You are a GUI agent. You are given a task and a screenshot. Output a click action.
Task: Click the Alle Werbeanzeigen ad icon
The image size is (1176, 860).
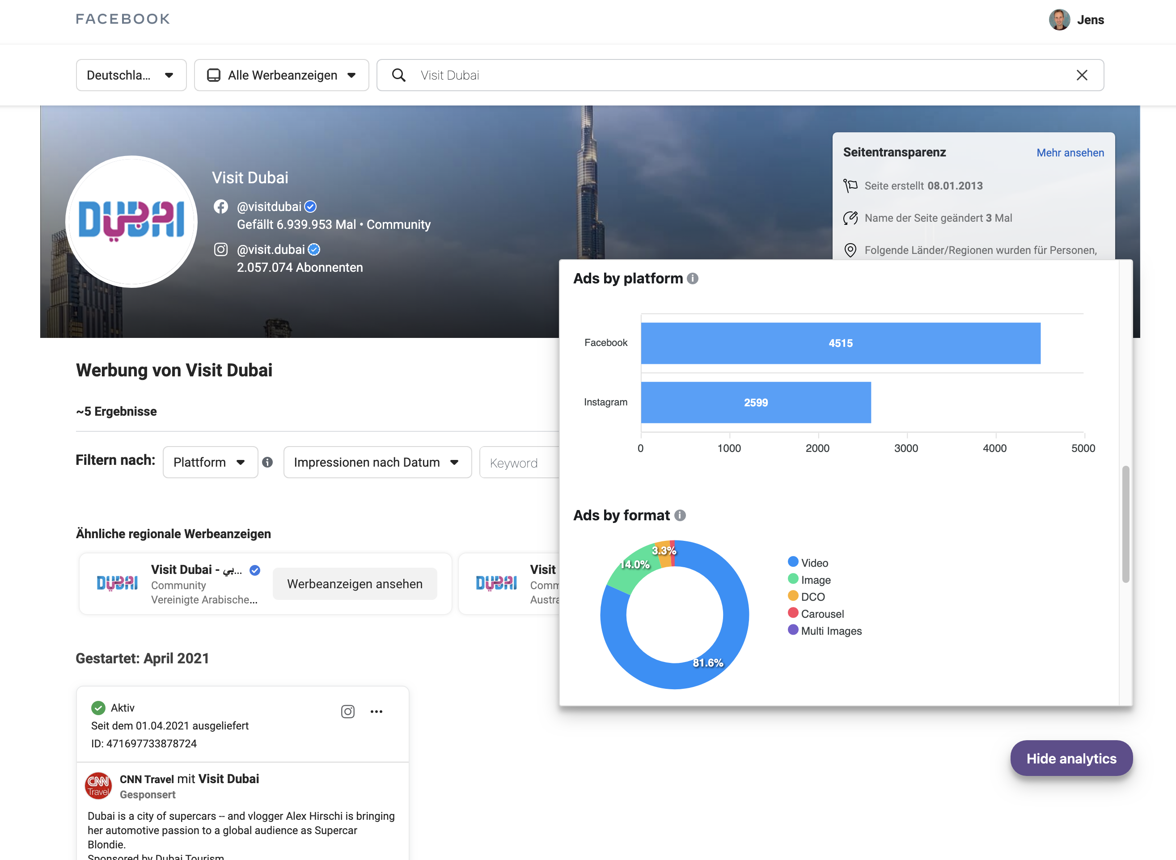click(214, 75)
